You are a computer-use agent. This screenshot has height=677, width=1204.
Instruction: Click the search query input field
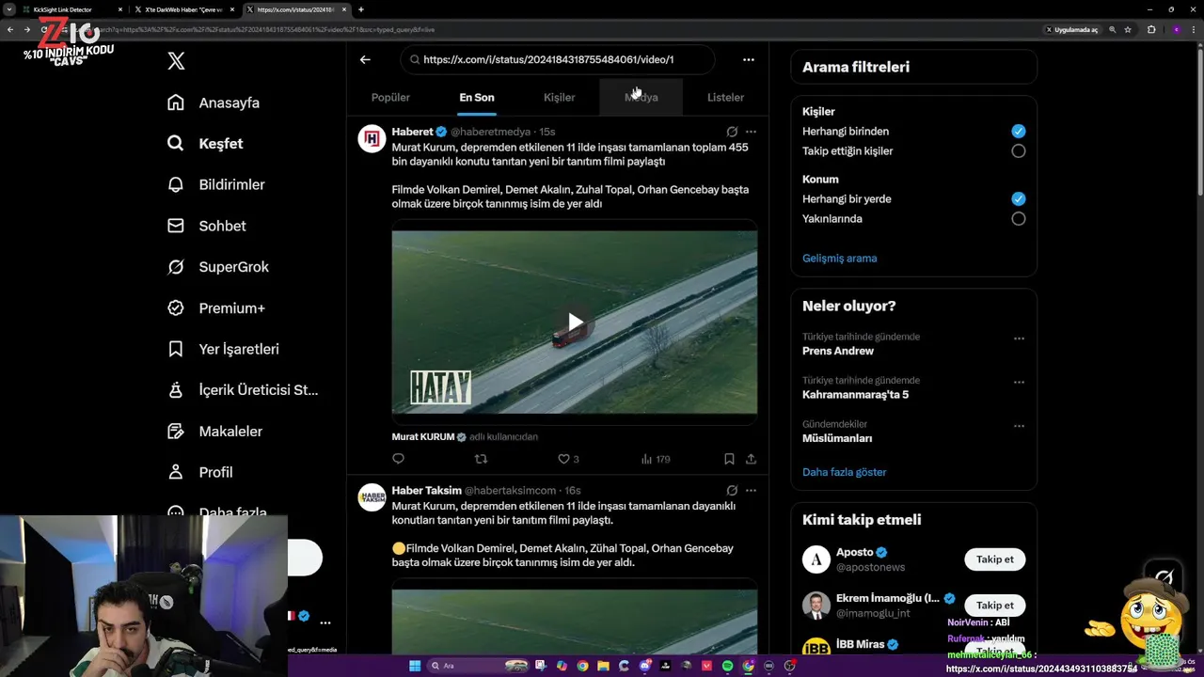click(558, 59)
